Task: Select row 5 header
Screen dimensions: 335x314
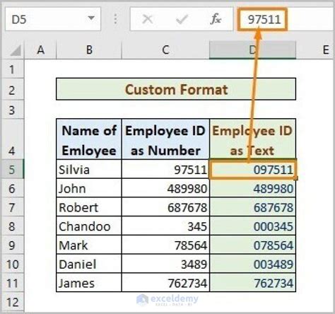Action: [12, 169]
